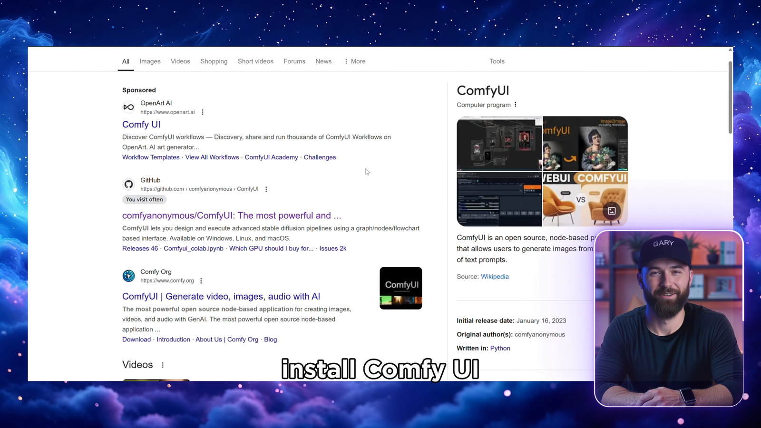Switch to the Videos tab
761x428 pixels.
click(180, 61)
